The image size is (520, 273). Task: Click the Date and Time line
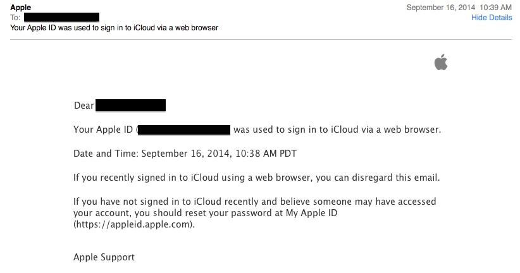pos(185,154)
